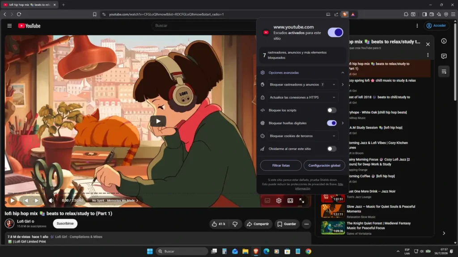Open Lofi Girl channel name
Image resolution: width=458 pixels, height=257 pixels.
pos(24,221)
